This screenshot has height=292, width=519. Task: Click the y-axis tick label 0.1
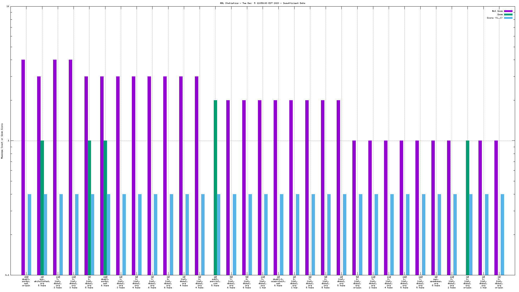point(7,275)
